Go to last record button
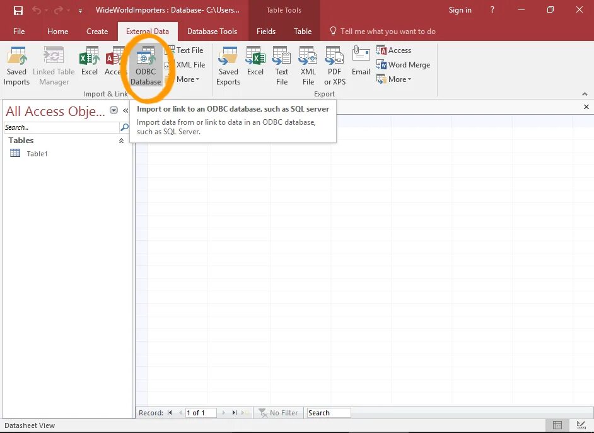Viewport: 594px width, 433px height. click(x=235, y=413)
